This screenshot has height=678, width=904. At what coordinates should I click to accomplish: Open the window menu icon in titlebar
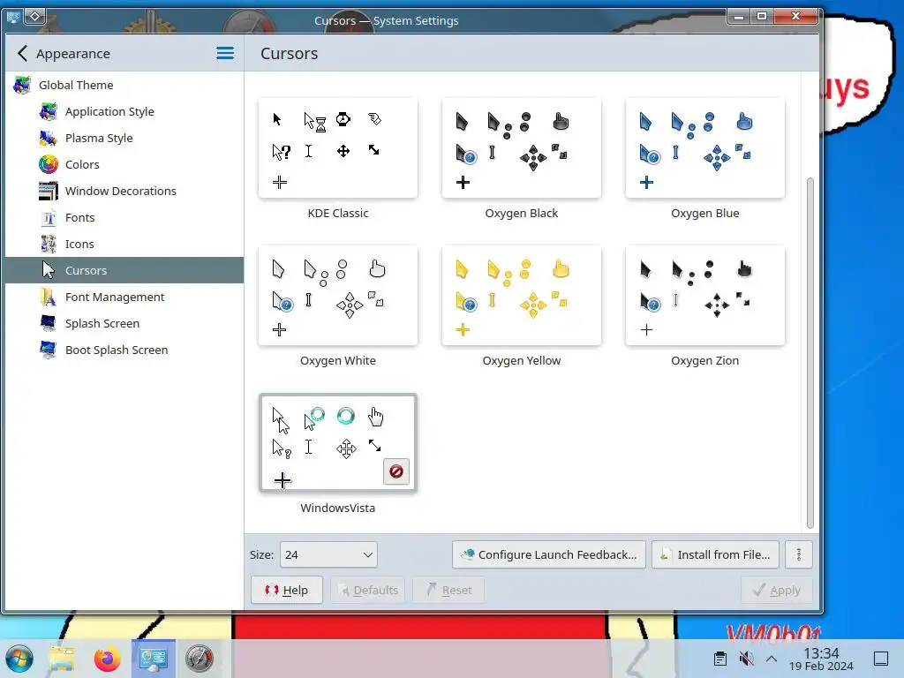13,17
